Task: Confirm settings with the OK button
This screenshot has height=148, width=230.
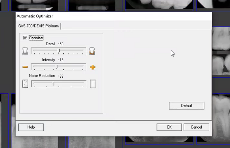Action: [x=169, y=127]
